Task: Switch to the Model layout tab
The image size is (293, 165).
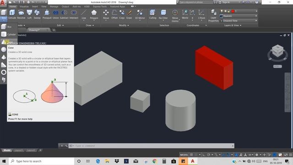Action: click(7, 150)
